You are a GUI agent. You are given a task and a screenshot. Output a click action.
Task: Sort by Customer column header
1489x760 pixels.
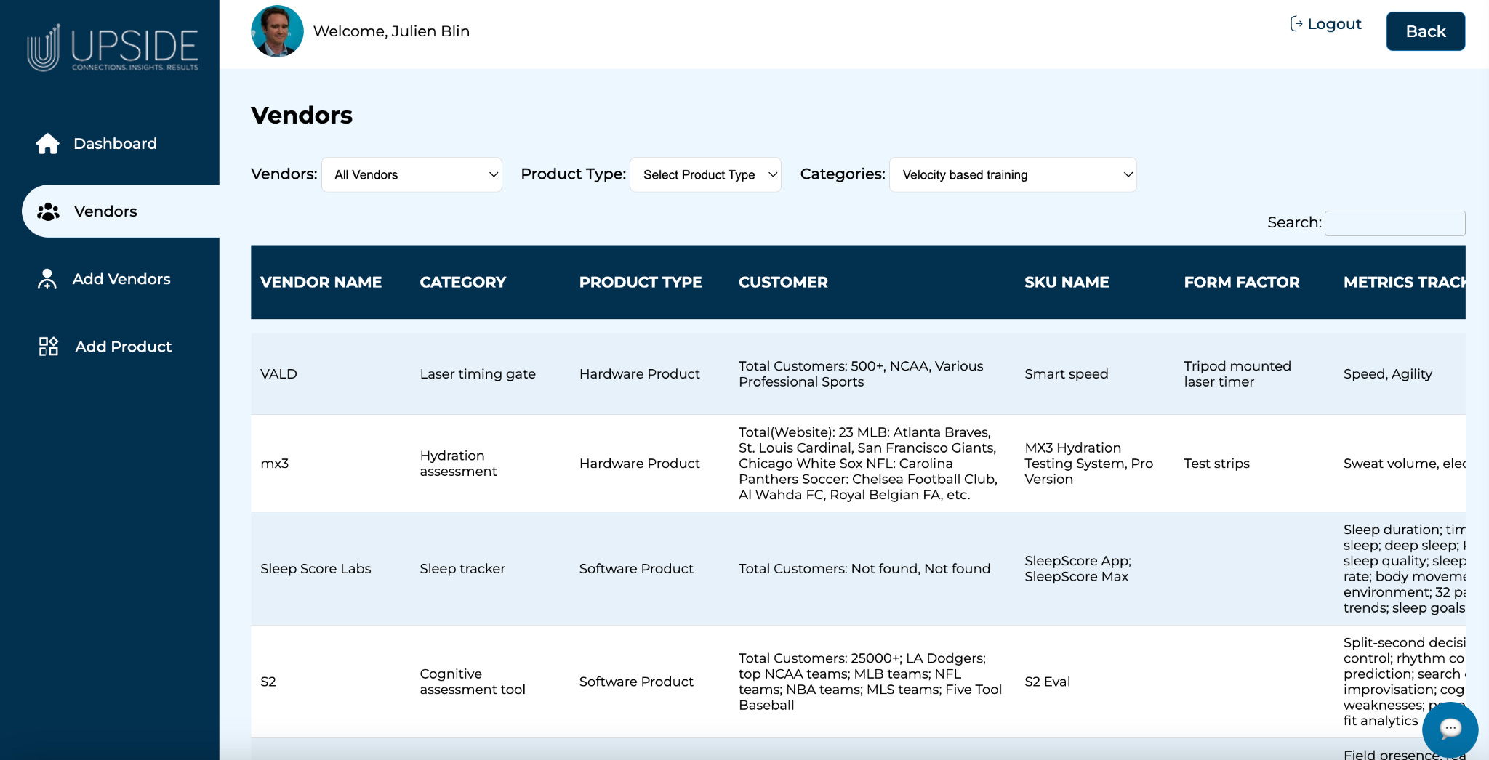coord(783,282)
